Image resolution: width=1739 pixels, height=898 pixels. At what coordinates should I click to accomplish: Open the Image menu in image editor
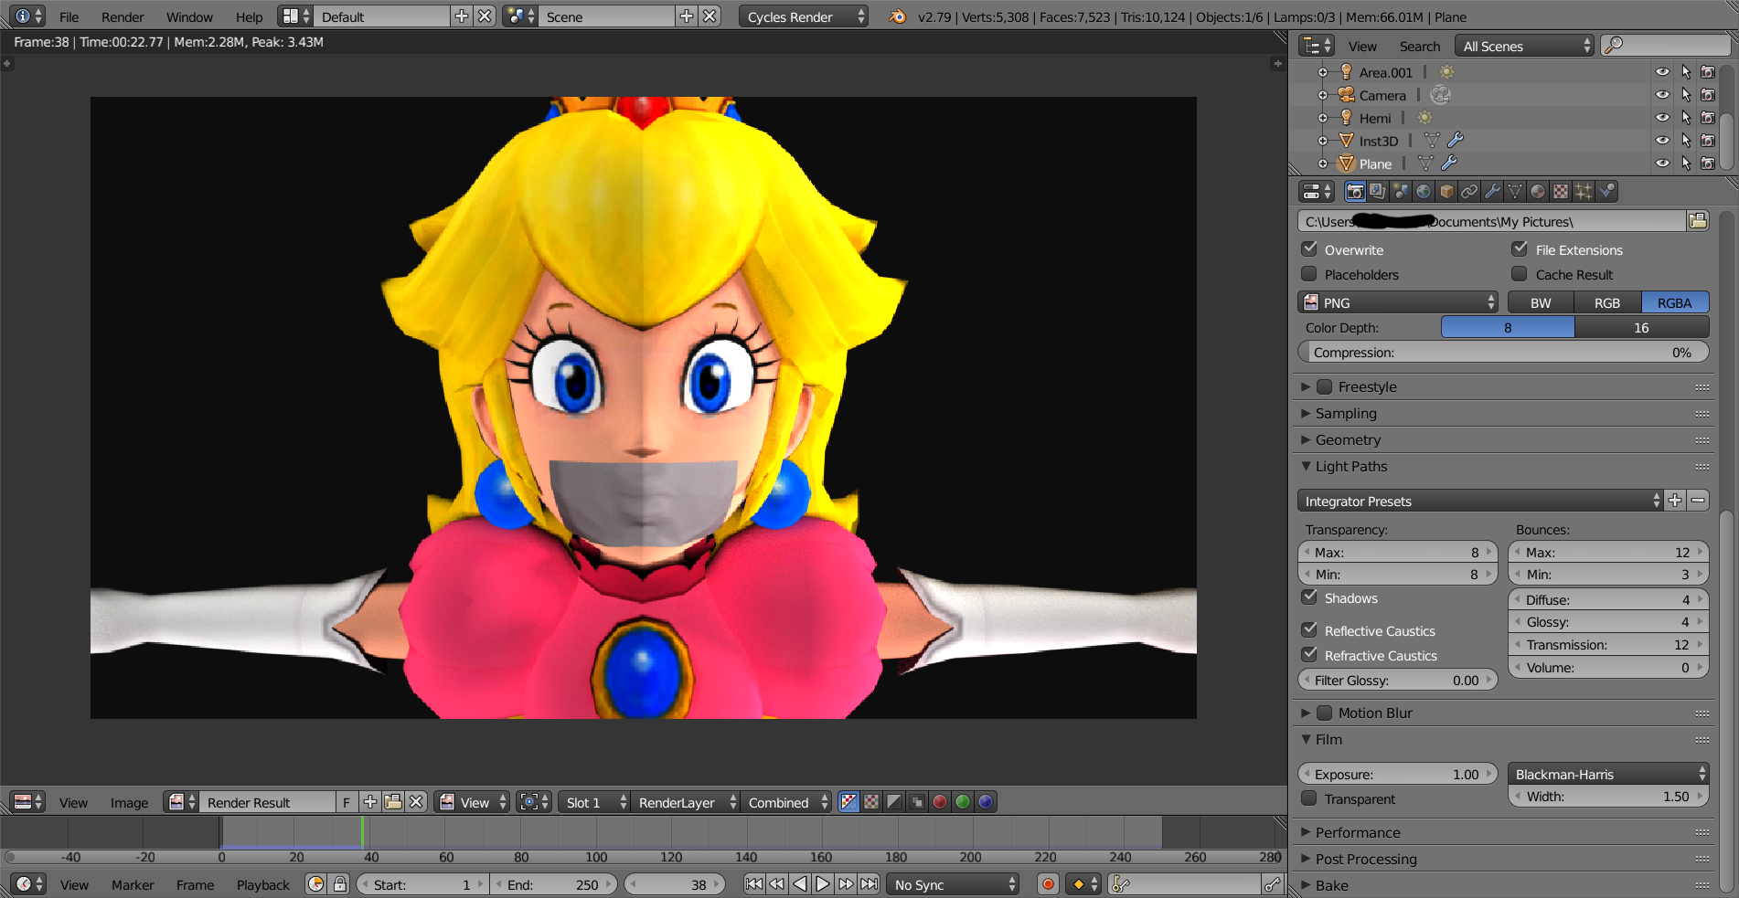[129, 802]
